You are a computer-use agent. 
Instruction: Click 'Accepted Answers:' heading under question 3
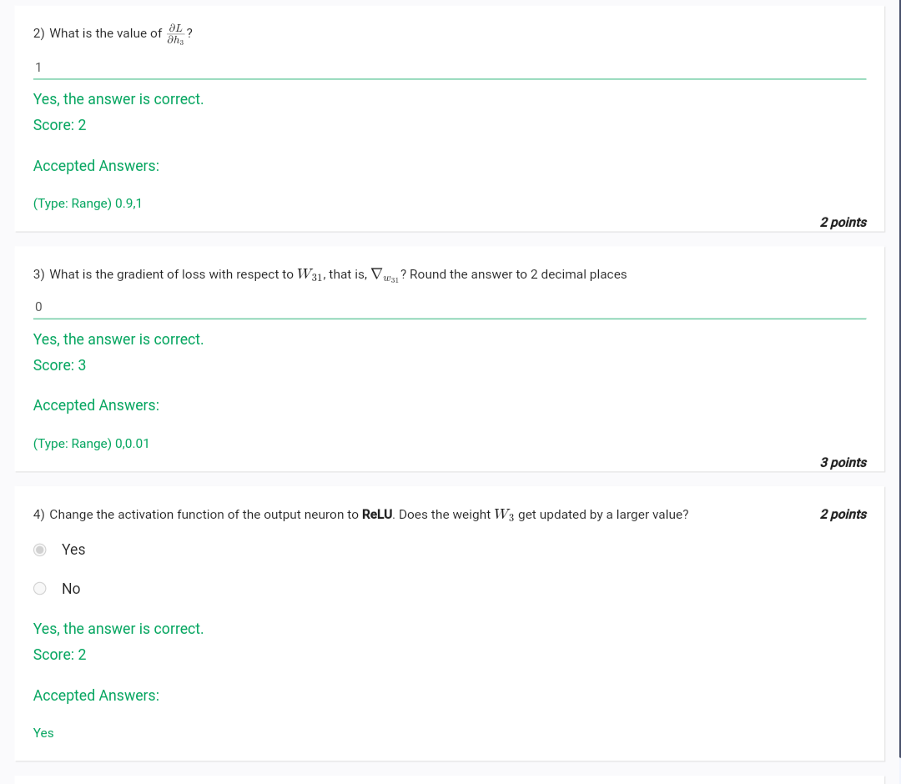pyautogui.click(x=96, y=405)
